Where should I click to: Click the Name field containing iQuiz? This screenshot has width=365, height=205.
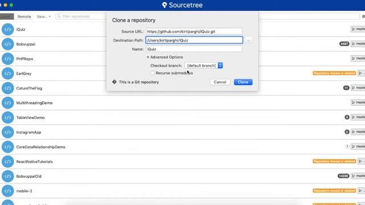coord(194,49)
